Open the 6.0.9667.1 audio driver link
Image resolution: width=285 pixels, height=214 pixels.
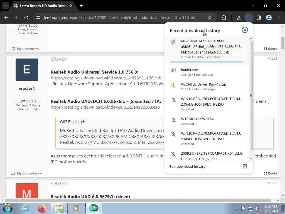pos(145,156)
